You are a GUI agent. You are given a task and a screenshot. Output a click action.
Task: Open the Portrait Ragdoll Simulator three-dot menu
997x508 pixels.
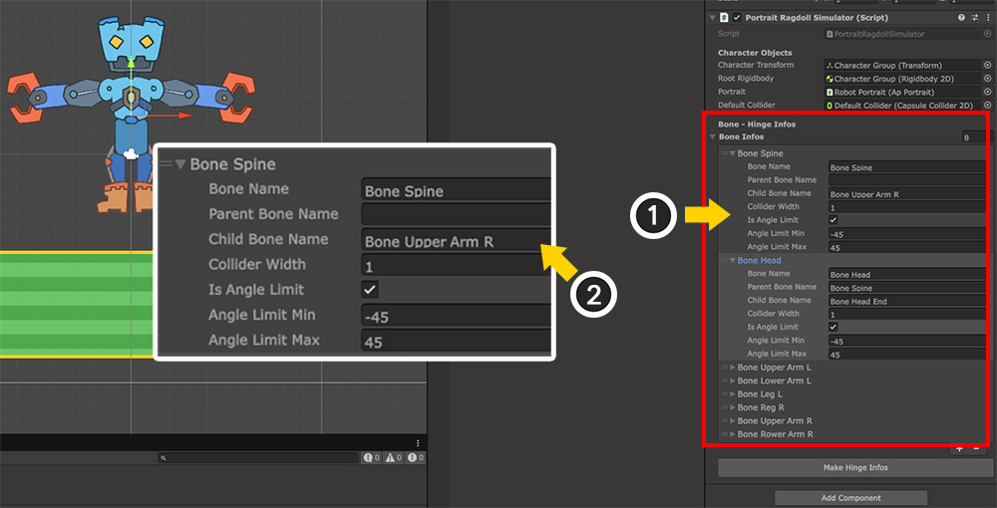point(987,18)
